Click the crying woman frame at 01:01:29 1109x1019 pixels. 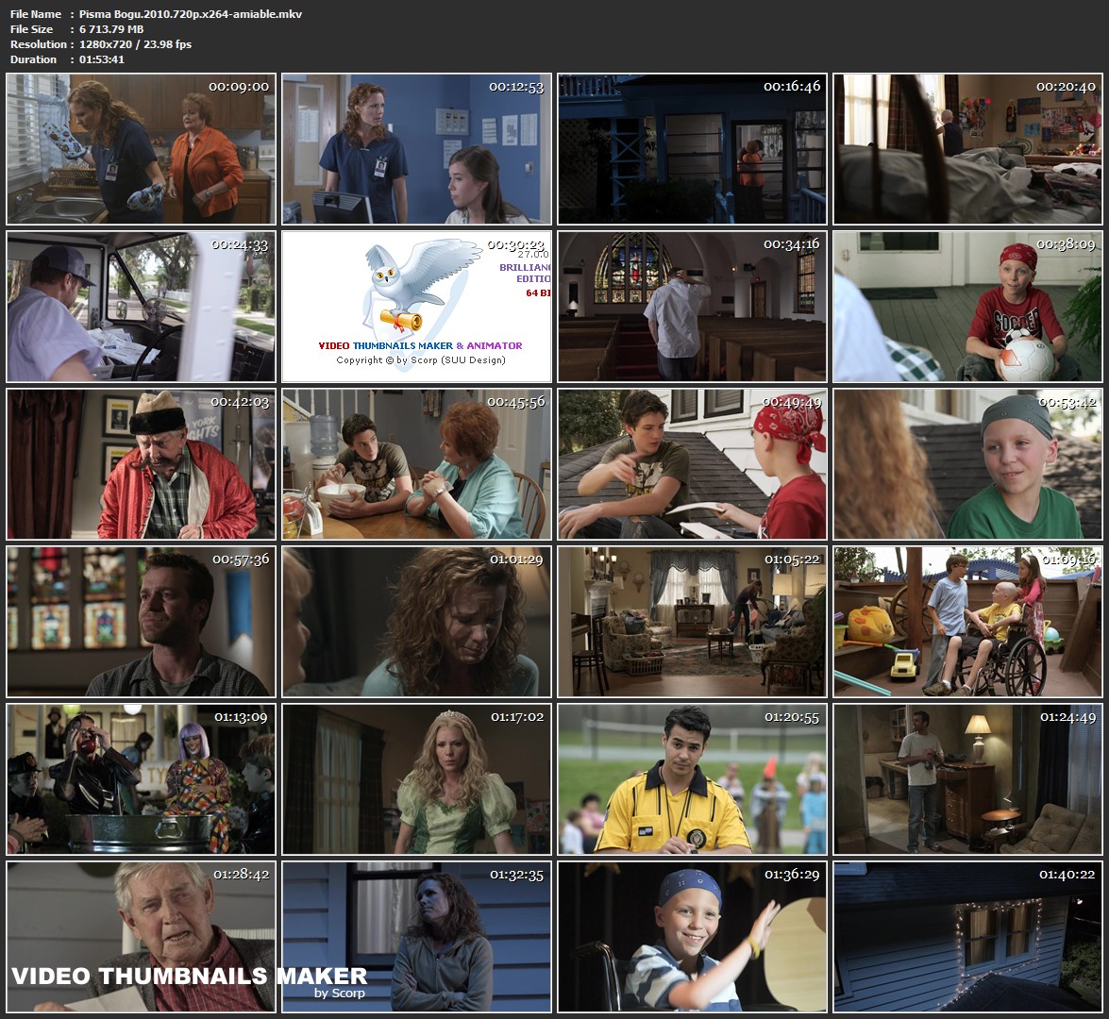(x=416, y=622)
